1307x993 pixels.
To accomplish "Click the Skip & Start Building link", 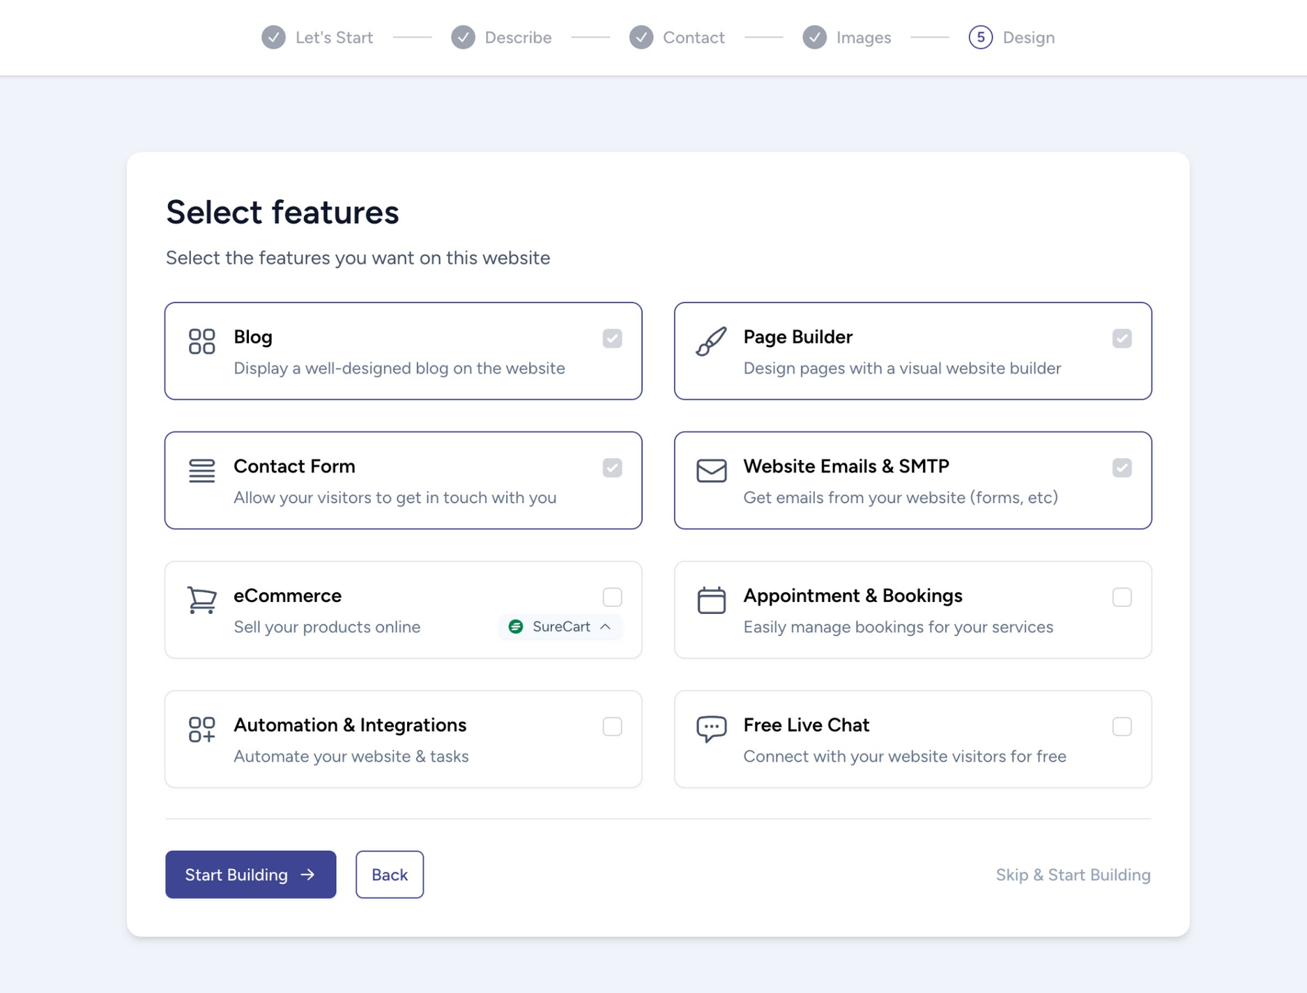I will (x=1072, y=875).
